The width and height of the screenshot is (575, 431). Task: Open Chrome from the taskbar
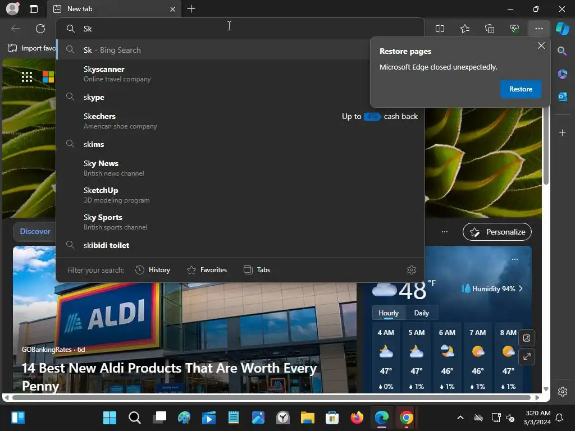[407, 418]
